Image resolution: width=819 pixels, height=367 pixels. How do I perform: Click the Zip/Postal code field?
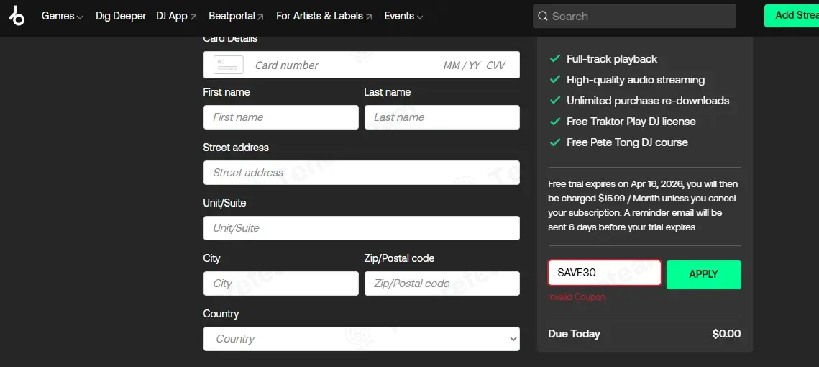click(442, 284)
